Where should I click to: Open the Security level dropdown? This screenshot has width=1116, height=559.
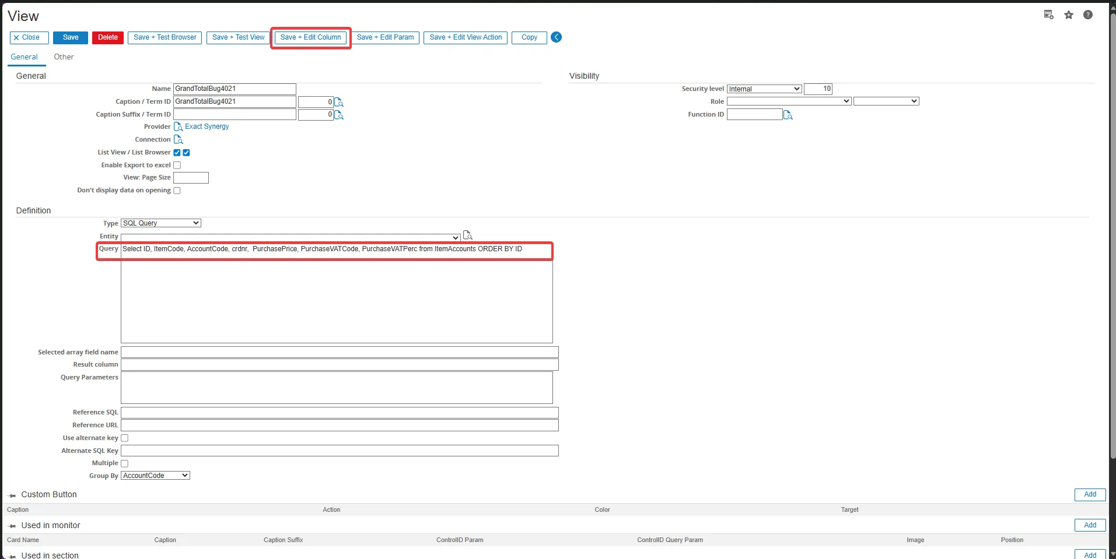point(764,89)
